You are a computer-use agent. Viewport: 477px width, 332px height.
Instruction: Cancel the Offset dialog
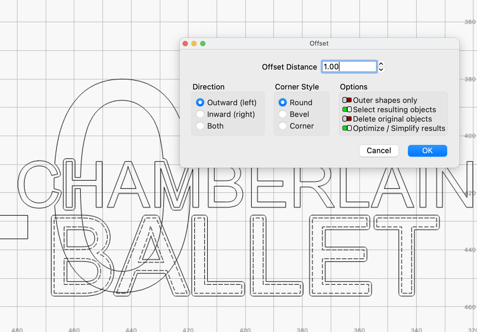tap(379, 151)
